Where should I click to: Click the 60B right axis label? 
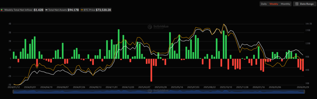coord(307,70)
